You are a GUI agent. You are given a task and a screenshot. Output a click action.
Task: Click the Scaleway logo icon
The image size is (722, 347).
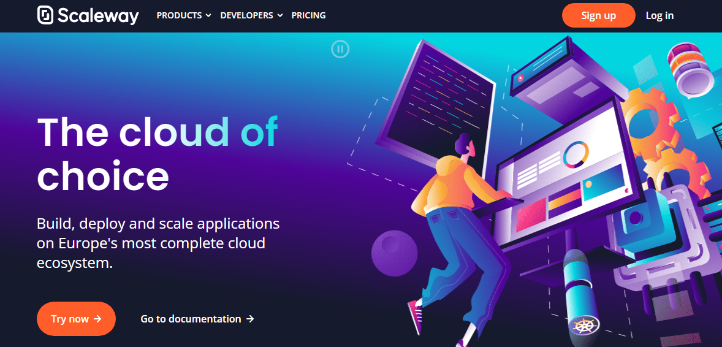coord(45,15)
